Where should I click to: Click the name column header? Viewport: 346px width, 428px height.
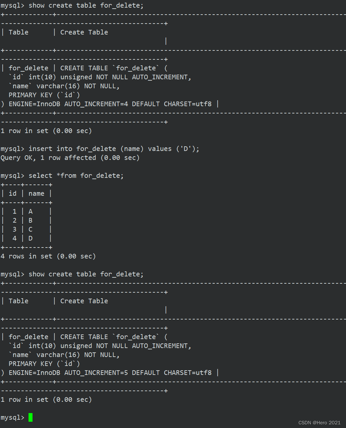click(x=36, y=193)
